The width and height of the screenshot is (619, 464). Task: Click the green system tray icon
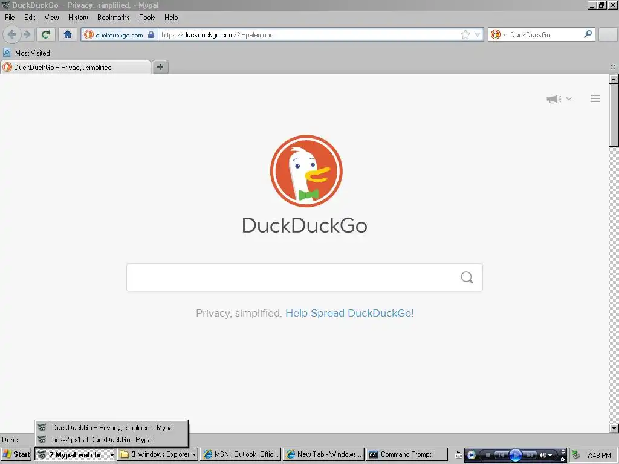pyautogui.click(x=575, y=455)
